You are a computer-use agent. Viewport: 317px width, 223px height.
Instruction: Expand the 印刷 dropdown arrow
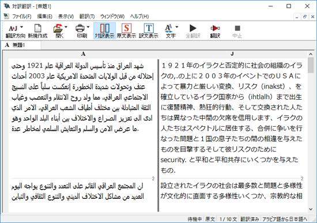pyautogui.click(x=88, y=27)
